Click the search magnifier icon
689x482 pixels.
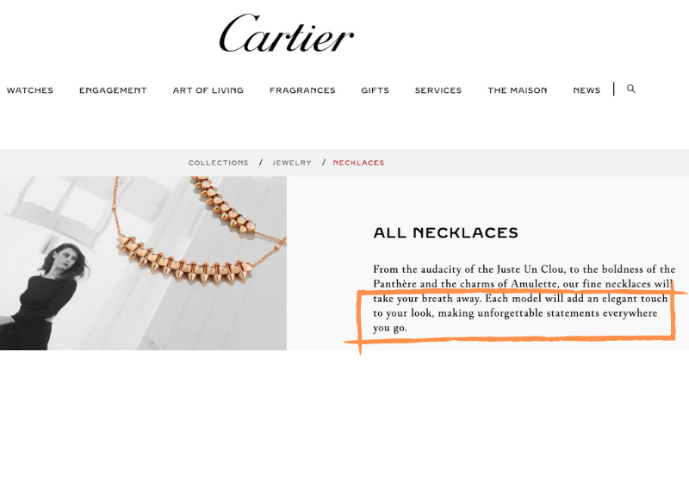point(631,89)
